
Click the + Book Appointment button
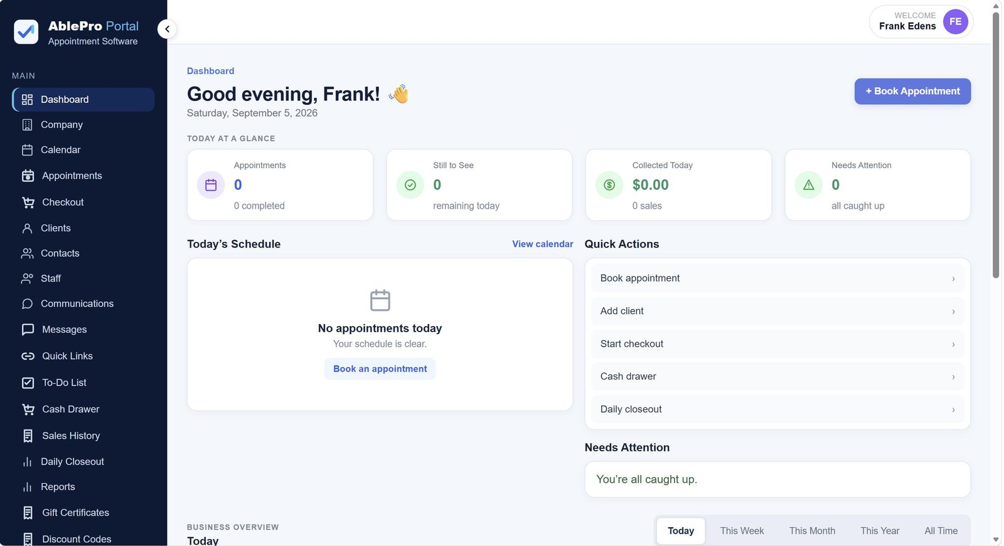(x=912, y=92)
